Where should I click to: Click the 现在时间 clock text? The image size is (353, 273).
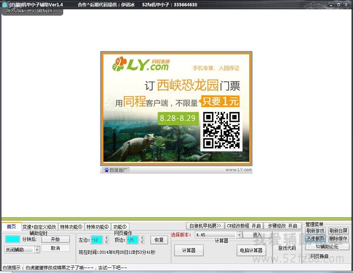pos(117,252)
